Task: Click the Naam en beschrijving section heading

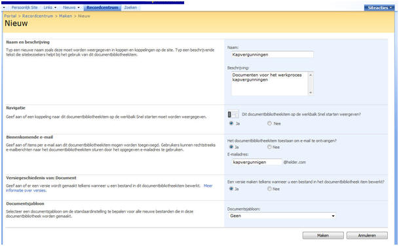Action: (x=28, y=42)
